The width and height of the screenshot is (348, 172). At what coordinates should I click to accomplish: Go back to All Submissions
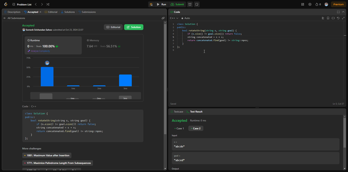pos(14,18)
